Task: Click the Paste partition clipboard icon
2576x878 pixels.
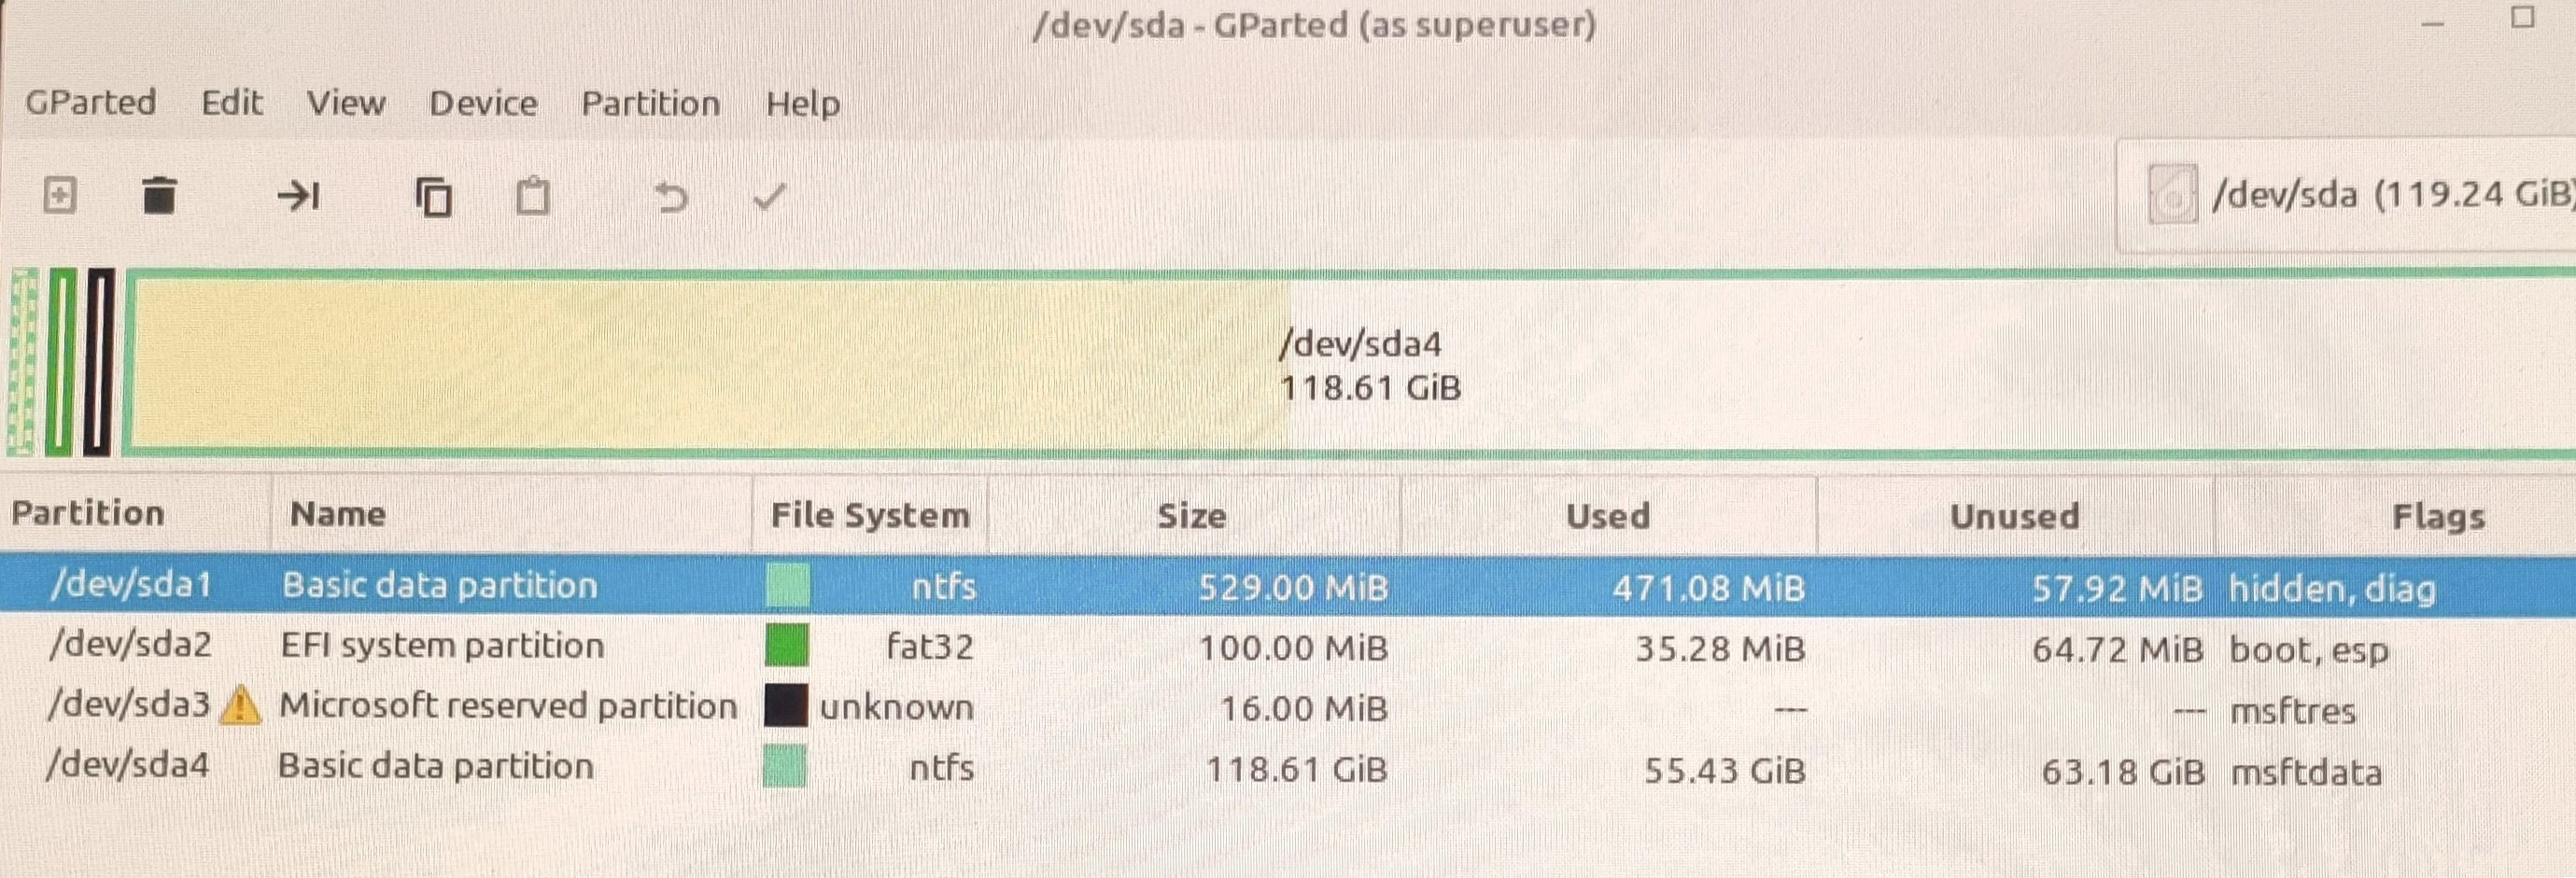Action: [532, 197]
